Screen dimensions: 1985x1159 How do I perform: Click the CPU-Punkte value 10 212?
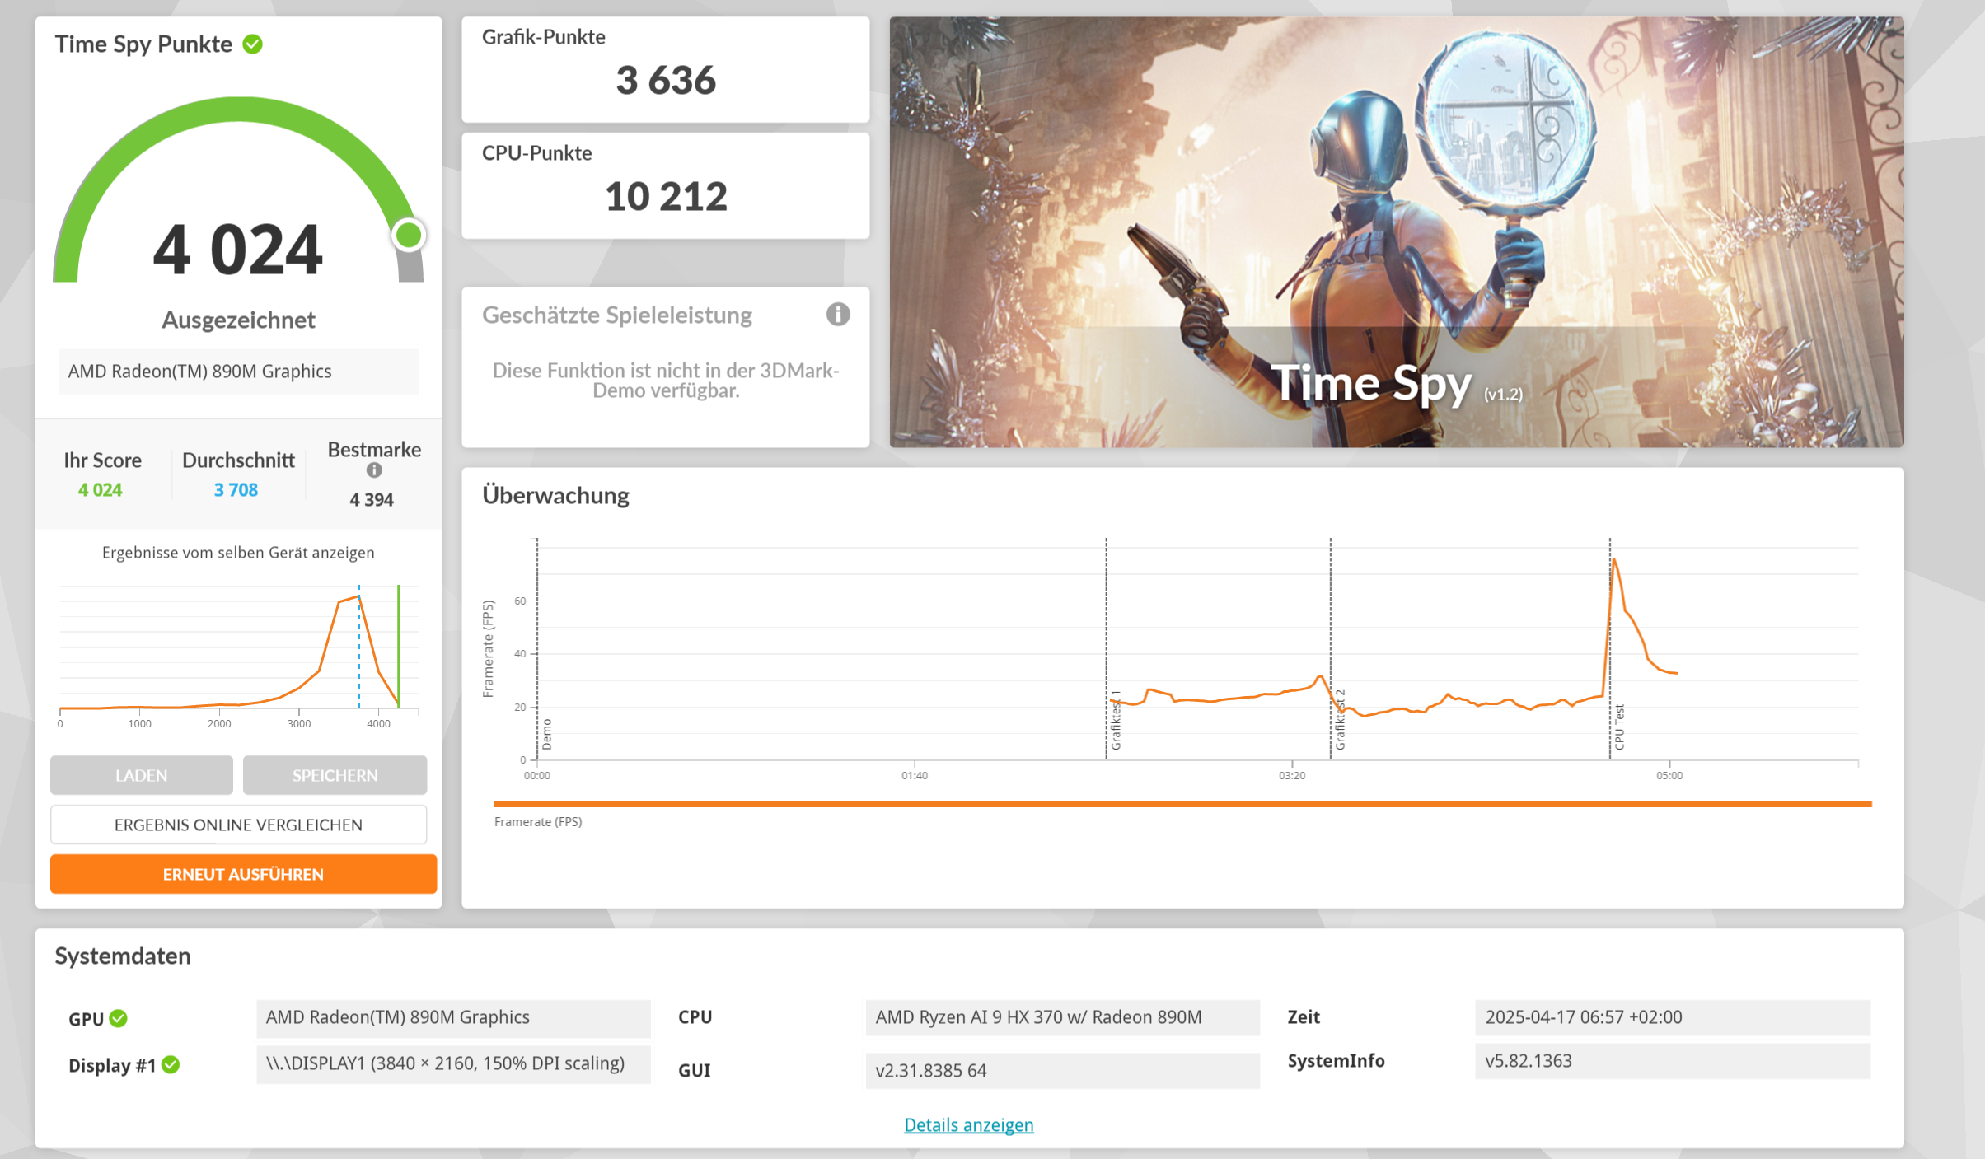[x=666, y=196]
